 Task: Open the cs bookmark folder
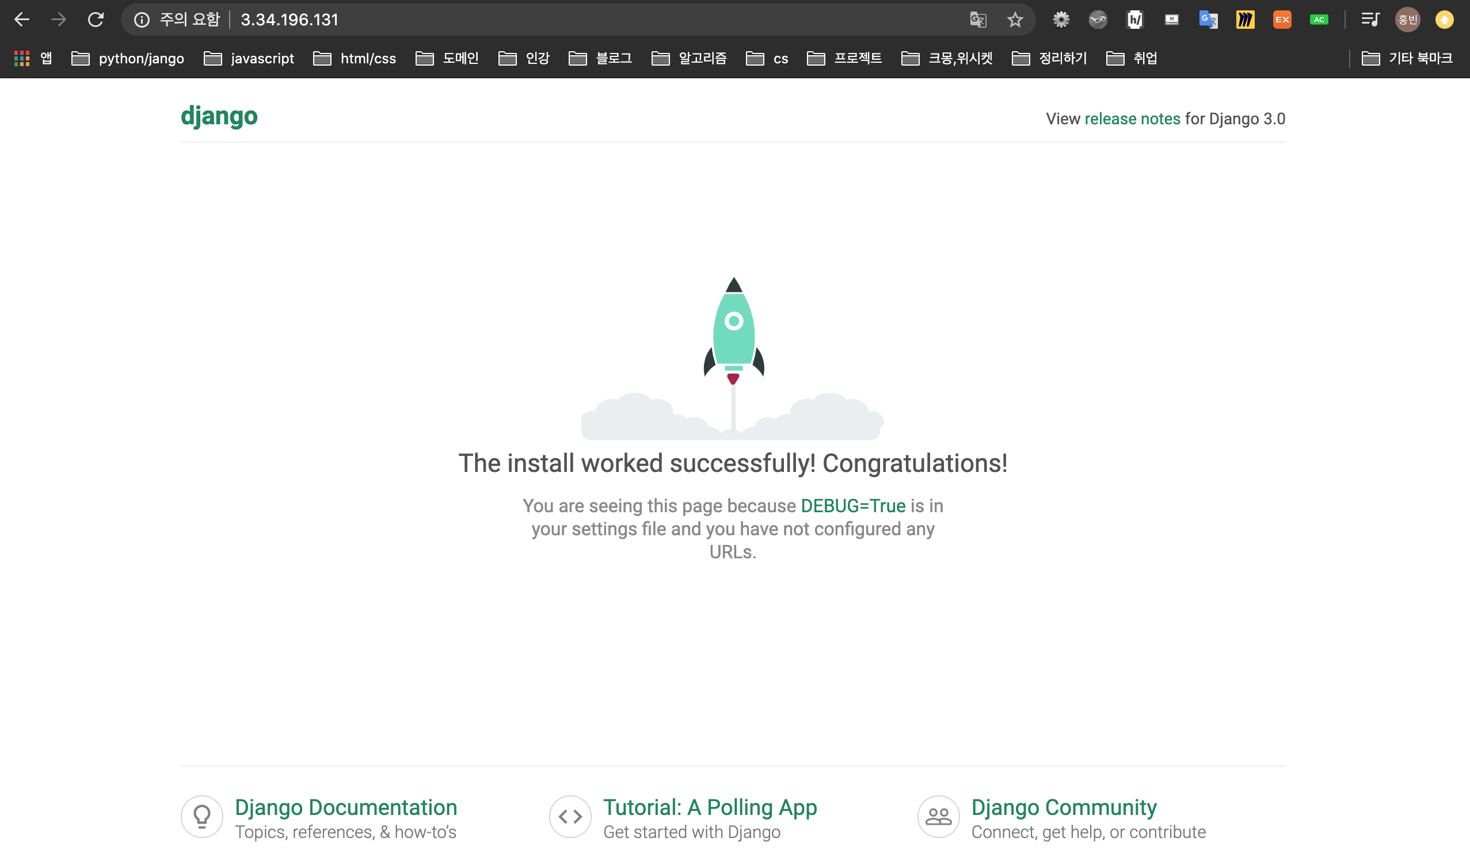coord(767,58)
